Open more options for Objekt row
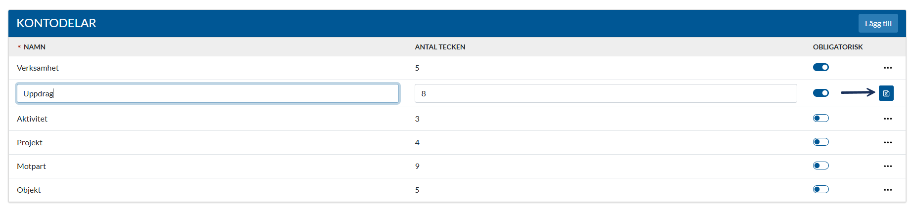 (888, 190)
